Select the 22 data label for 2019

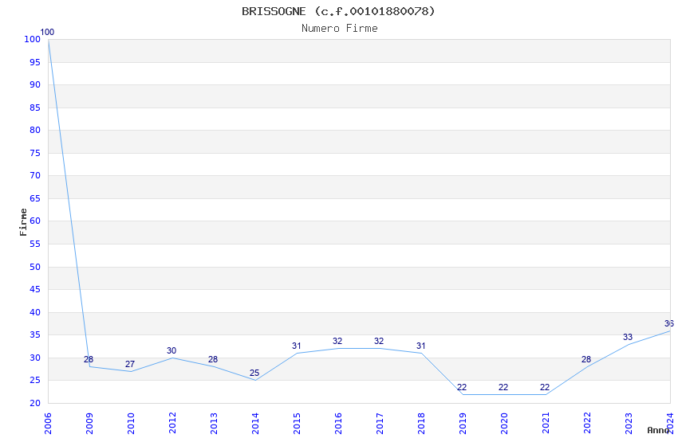[462, 387]
